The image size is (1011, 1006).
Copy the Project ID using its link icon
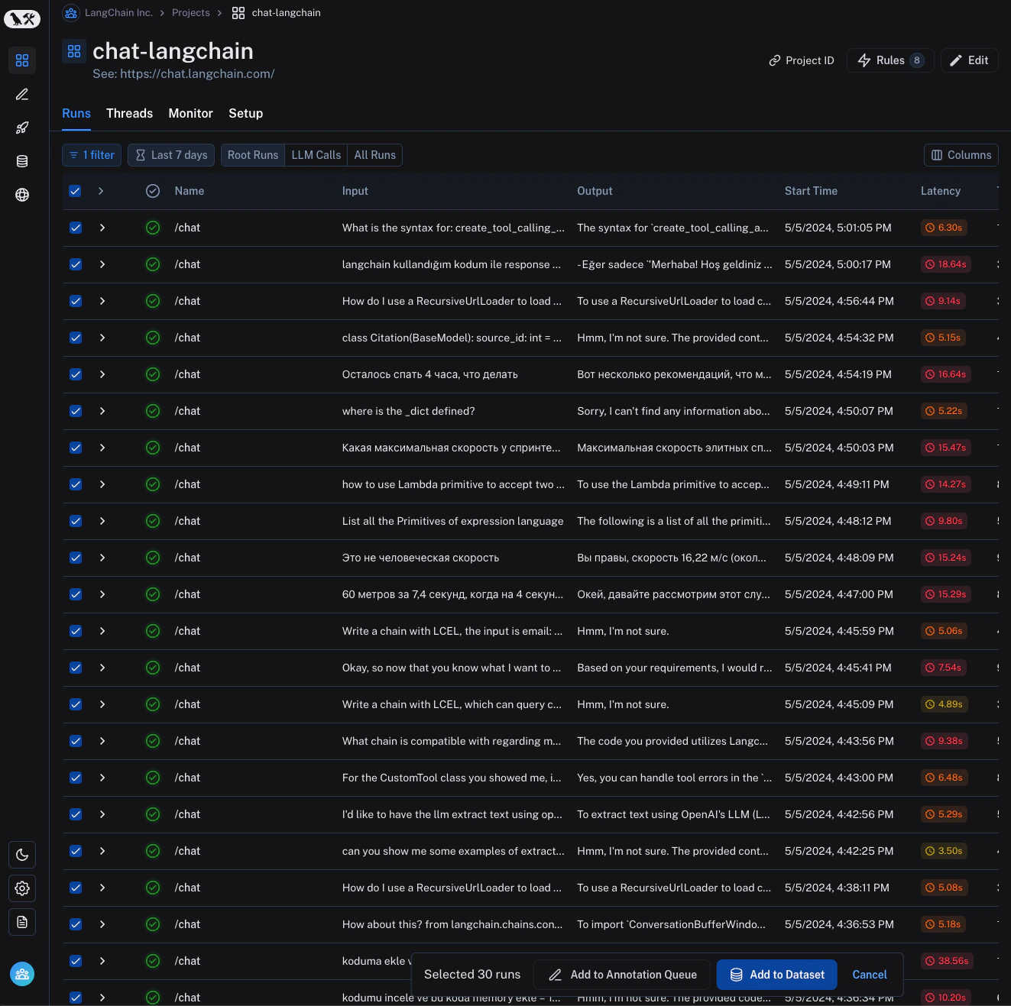pyautogui.click(x=775, y=60)
